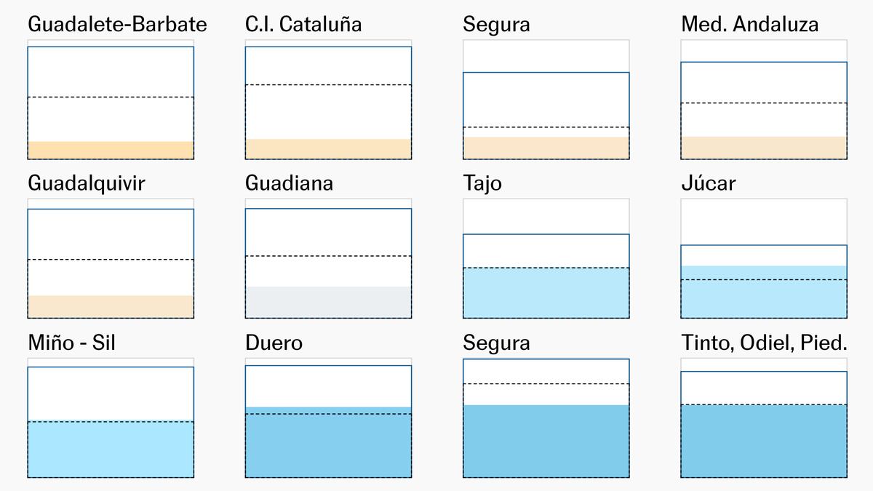This screenshot has height=491, width=873.
Task: Click the Tinto, Odiel, Pied. heading
Action: point(764,343)
